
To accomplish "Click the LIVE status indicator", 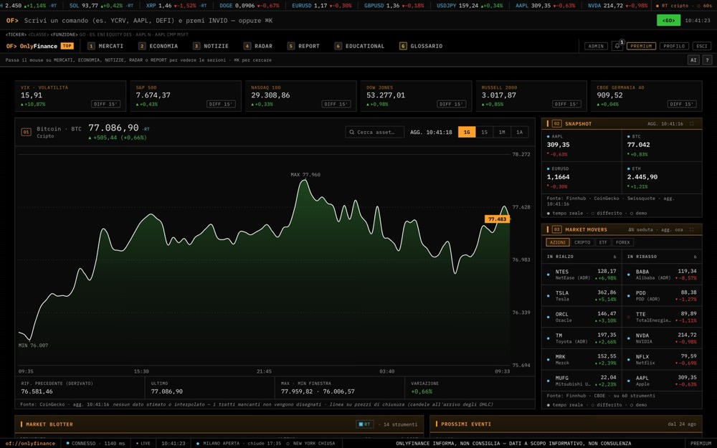I will pyautogui.click(x=143, y=444).
